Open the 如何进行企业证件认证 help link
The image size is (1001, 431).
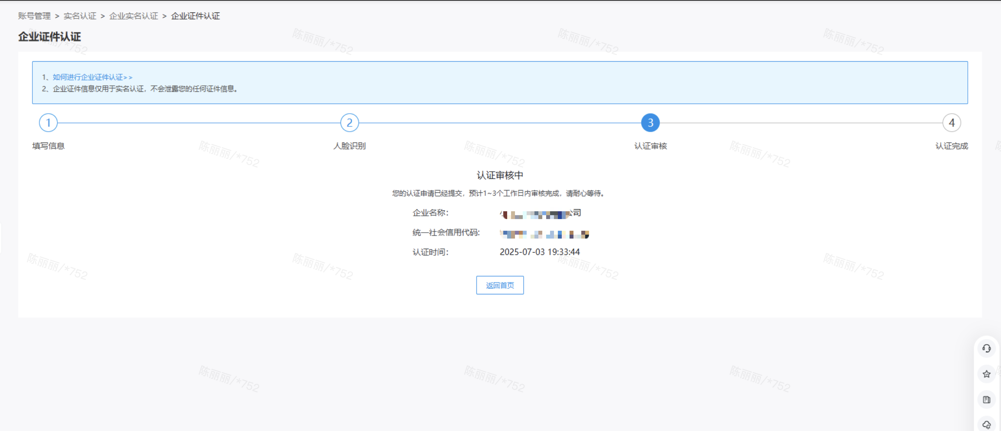[x=93, y=77]
